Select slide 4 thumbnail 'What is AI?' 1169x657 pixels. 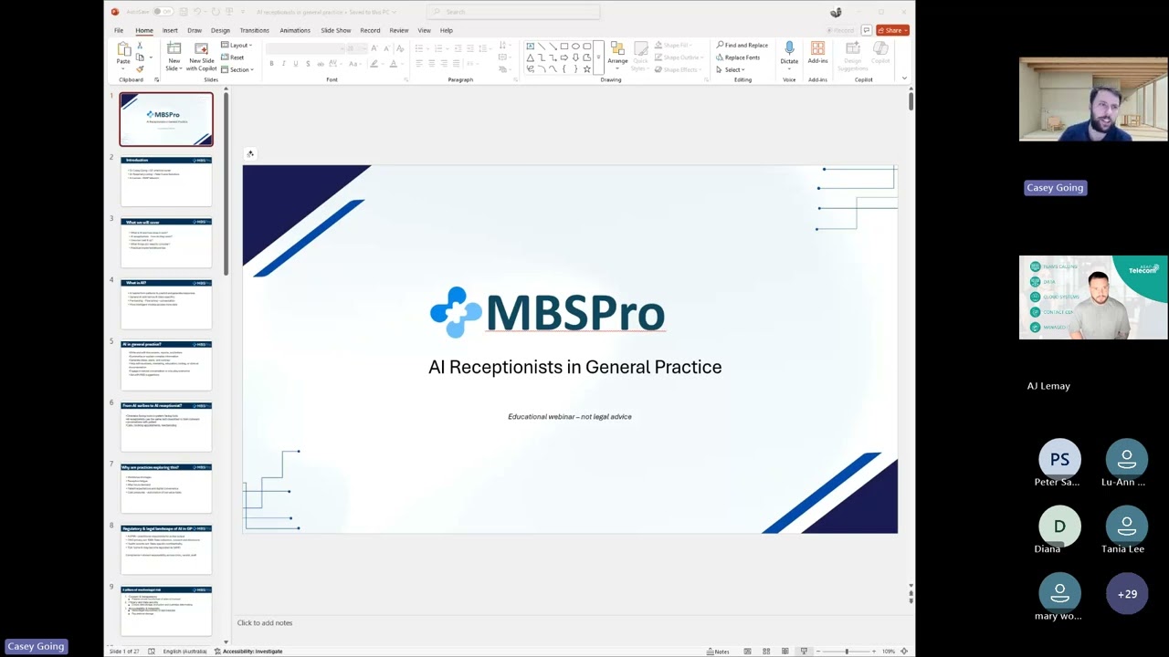[166, 304]
